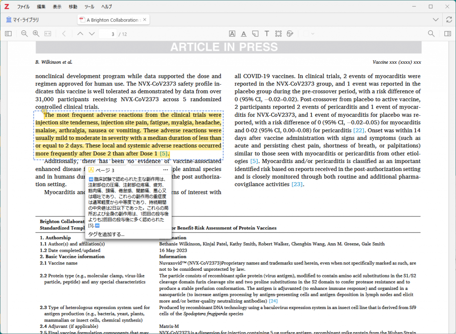The height and width of the screenshot is (334, 456).
Task: Go to the next page with down arrow
Action: [92, 34]
